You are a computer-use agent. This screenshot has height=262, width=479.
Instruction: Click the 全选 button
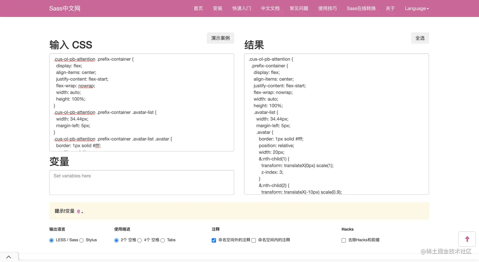420,38
